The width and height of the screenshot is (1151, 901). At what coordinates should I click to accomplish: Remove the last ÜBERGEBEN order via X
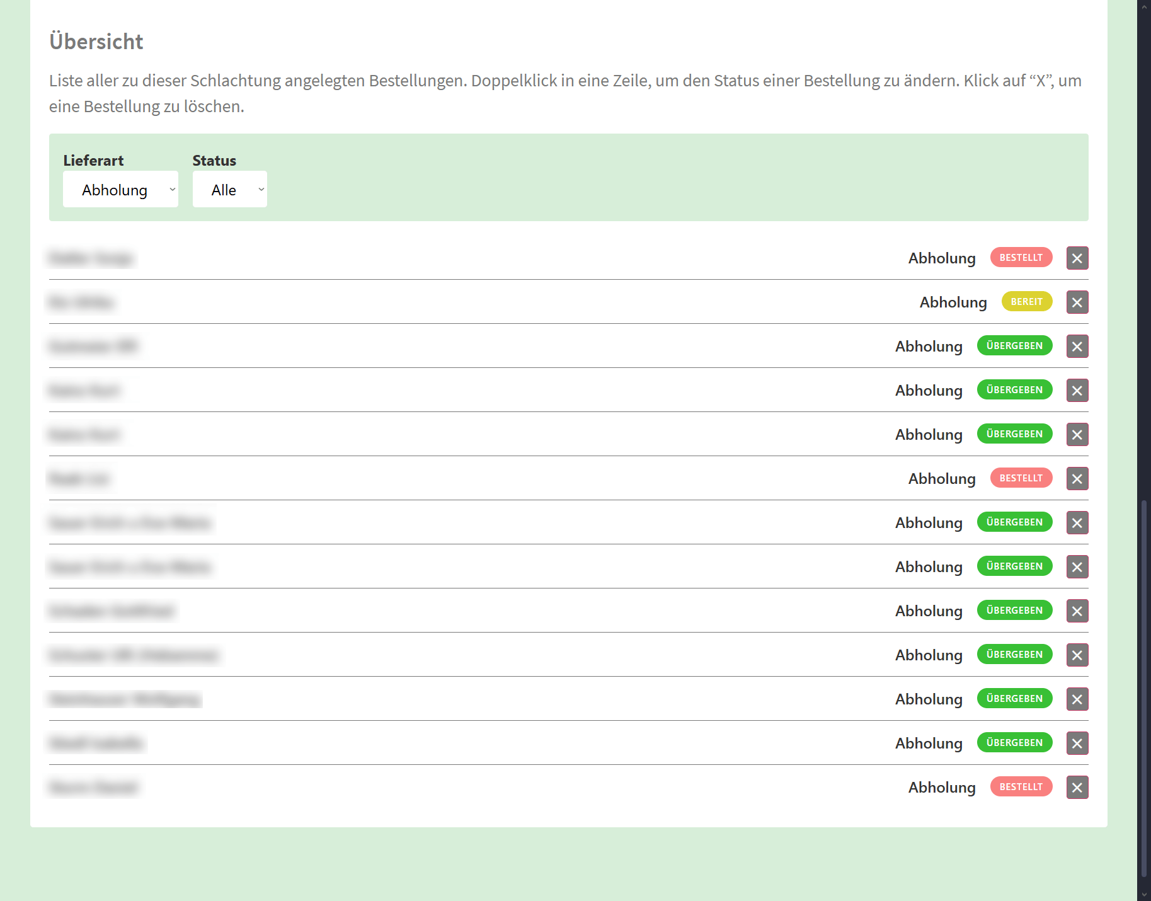(x=1077, y=743)
